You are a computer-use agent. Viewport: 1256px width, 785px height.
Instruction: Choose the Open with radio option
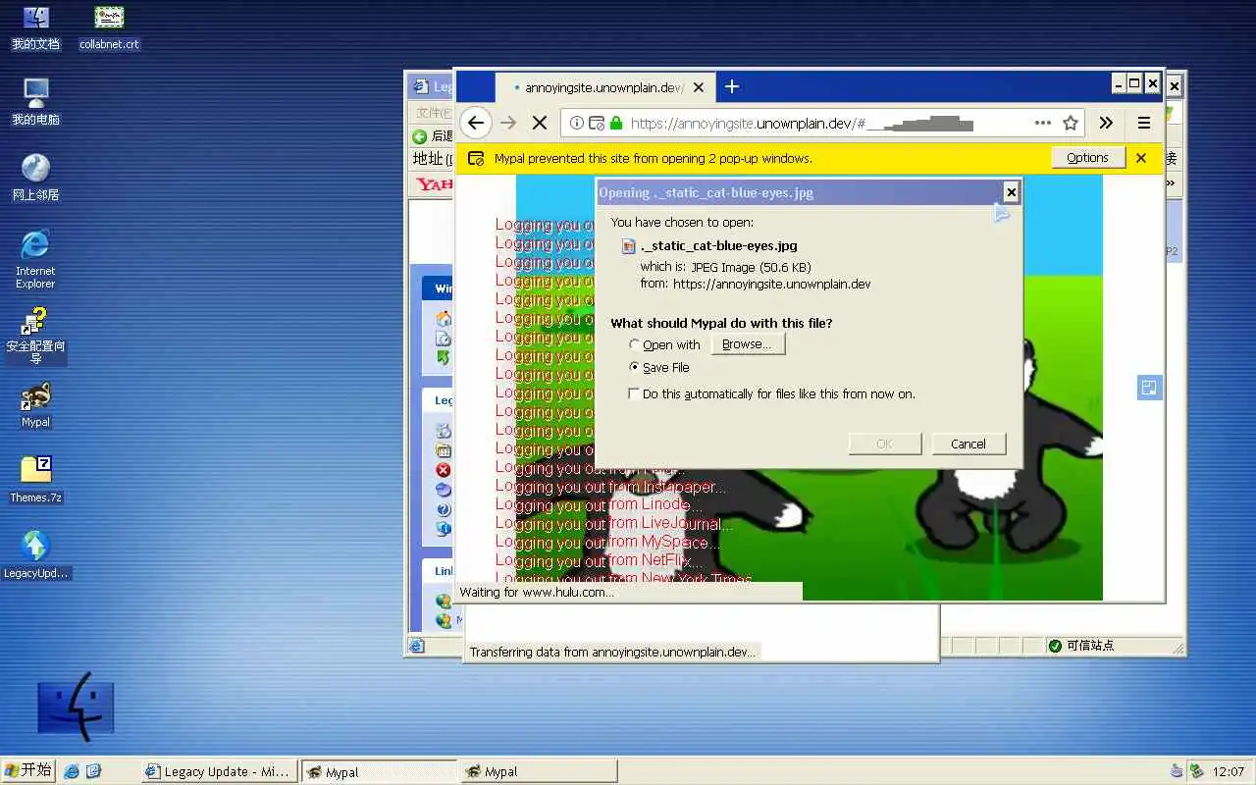(x=634, y=344)
